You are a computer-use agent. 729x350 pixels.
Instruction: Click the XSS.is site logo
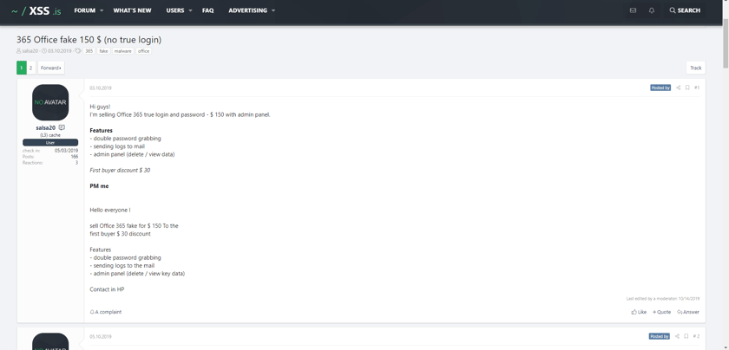[36, 10]
